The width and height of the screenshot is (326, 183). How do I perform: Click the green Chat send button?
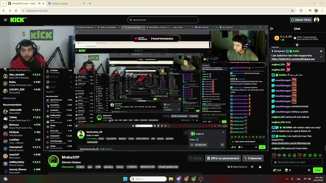click(318, 170)
